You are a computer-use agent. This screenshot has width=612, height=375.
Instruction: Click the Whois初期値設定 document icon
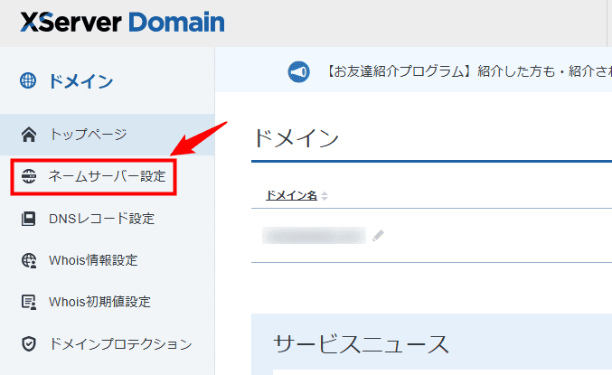29,302
